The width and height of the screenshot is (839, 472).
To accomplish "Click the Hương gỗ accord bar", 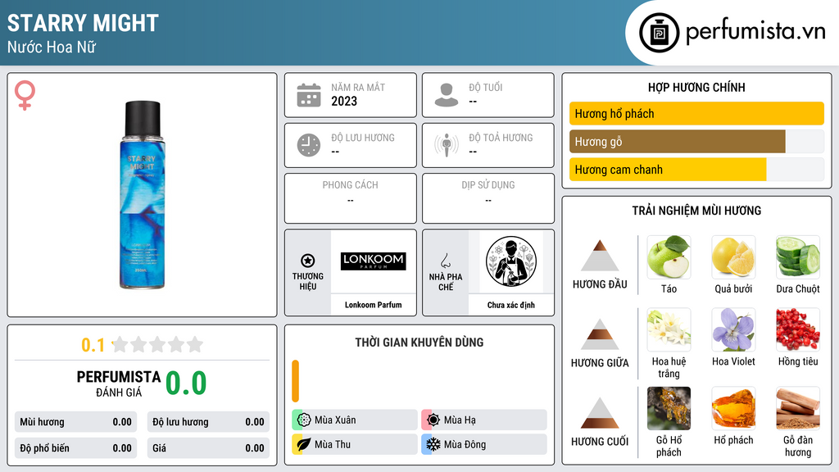I will (696, 141).
